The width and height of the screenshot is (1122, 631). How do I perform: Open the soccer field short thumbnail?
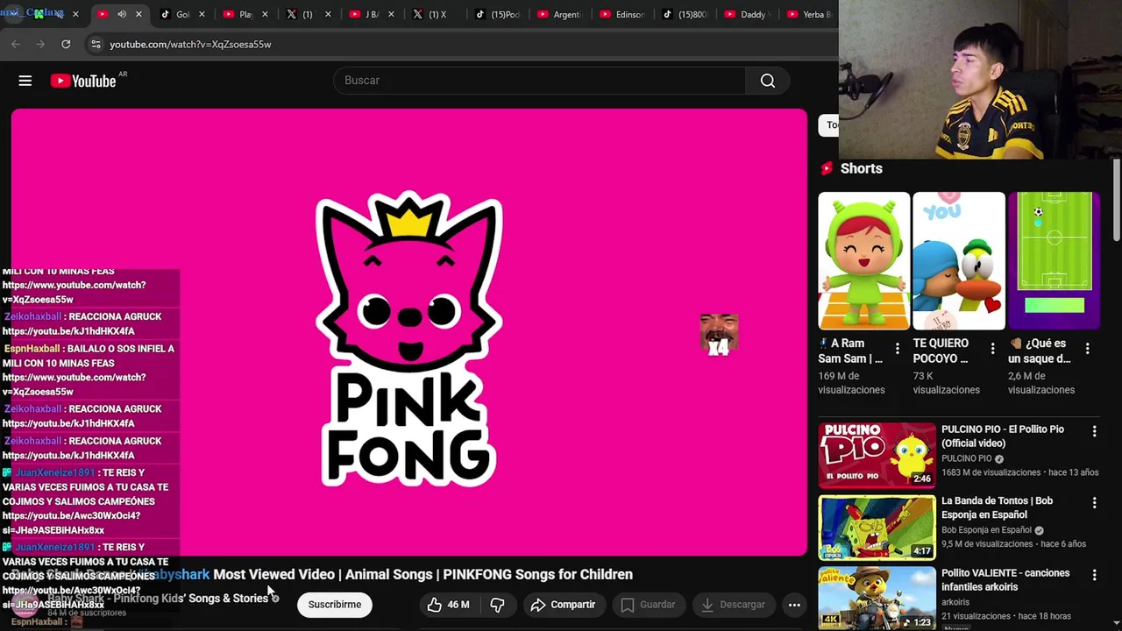pos(1054,261)
